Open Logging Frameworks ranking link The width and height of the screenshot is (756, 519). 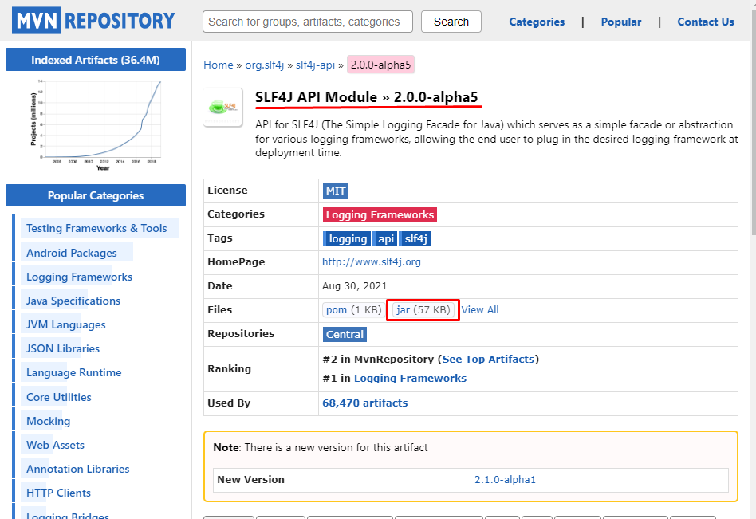pyautogui.click(x=410, y=378)
